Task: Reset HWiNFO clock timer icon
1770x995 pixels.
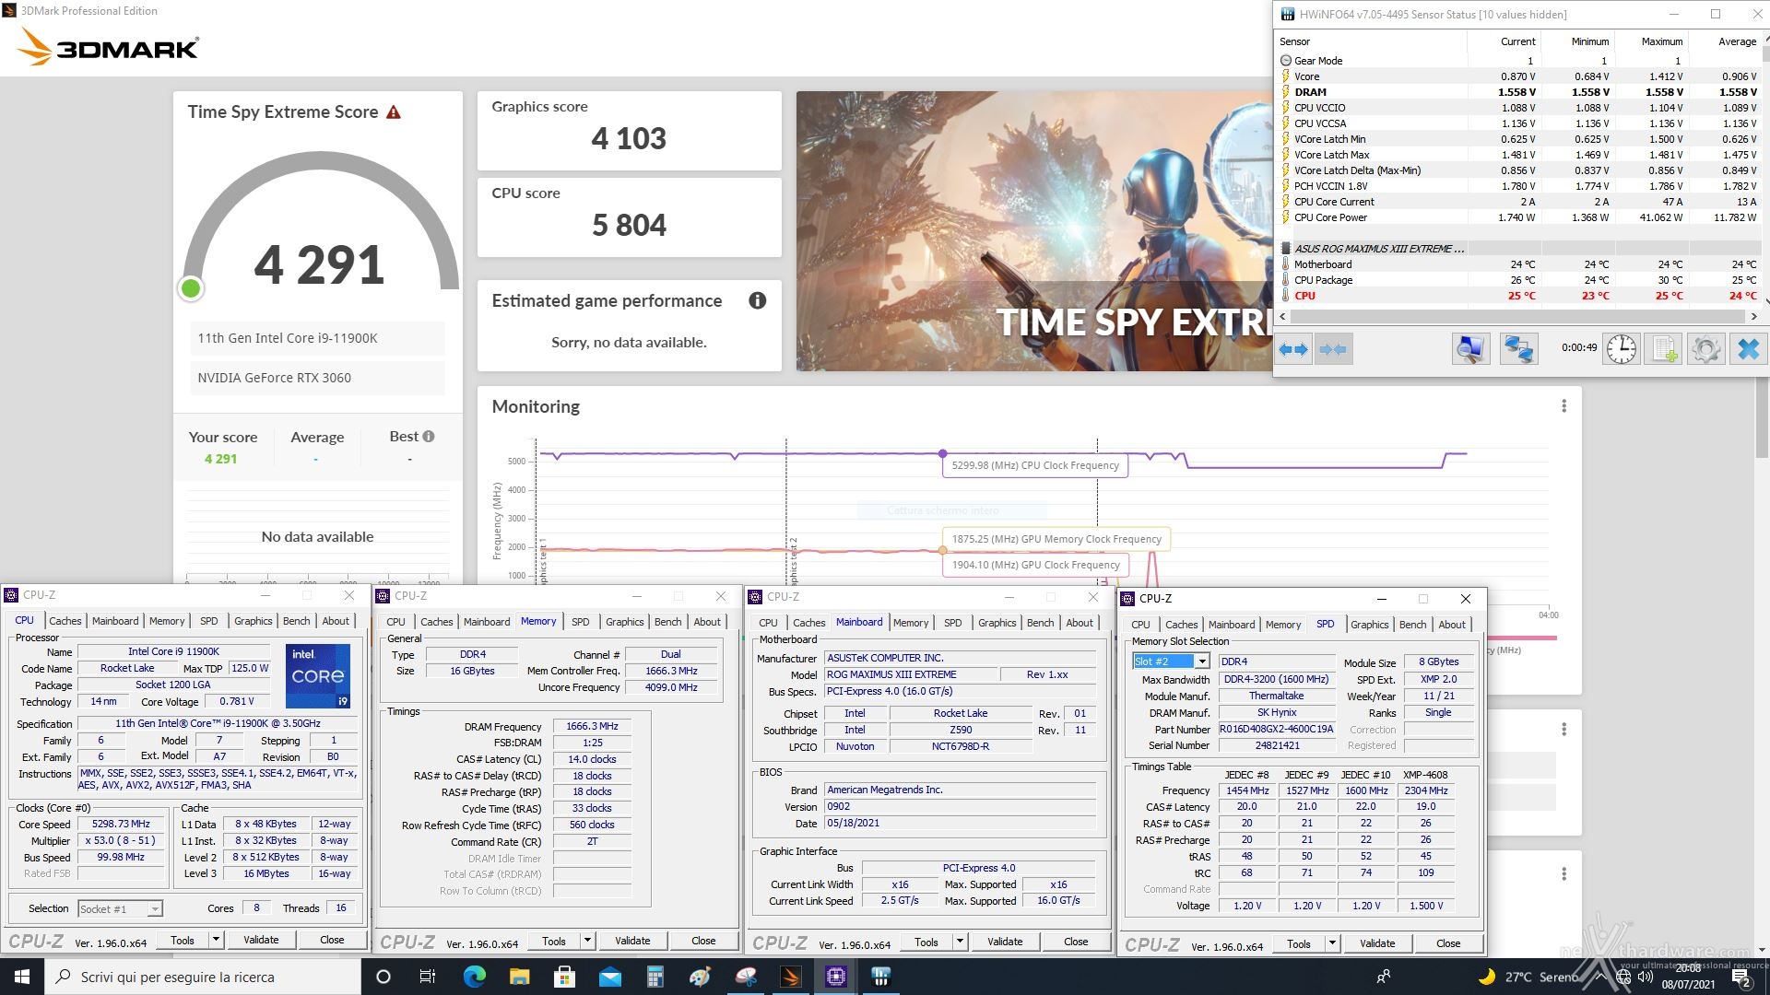Action: point(1621,349)
